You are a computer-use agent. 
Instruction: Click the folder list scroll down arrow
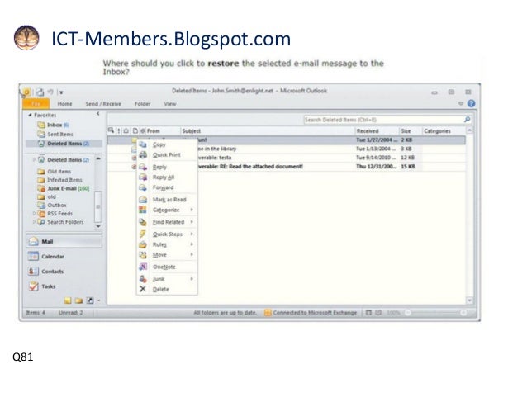point(98,226)
